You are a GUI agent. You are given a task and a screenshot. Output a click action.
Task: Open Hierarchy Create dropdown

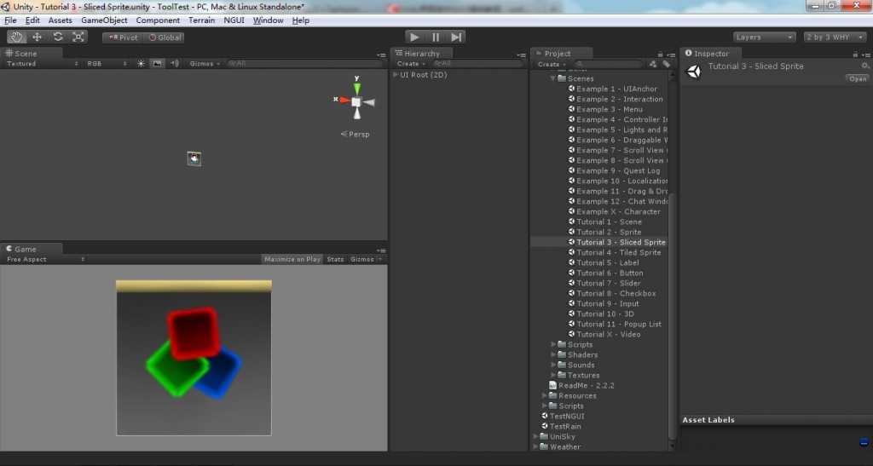point(411,64)
